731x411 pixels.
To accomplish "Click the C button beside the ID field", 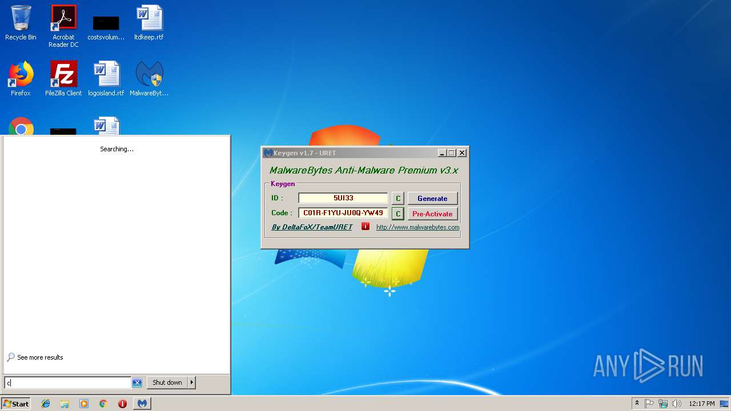I will click(x=398, y=199).
